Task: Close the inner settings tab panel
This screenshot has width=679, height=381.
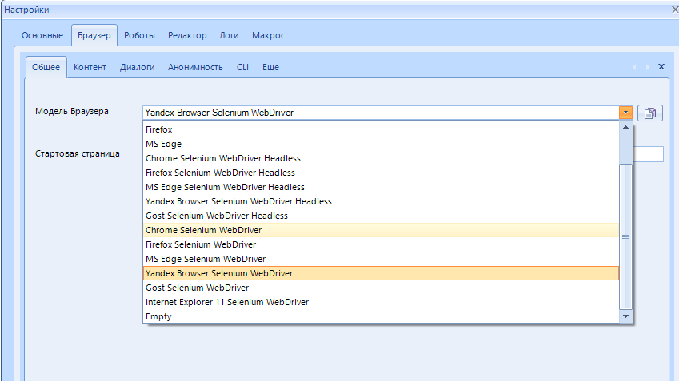Action: [661, 67]
